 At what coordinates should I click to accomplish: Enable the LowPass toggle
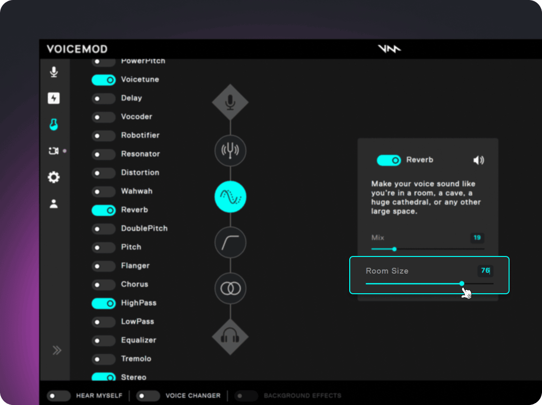[104, 322]
